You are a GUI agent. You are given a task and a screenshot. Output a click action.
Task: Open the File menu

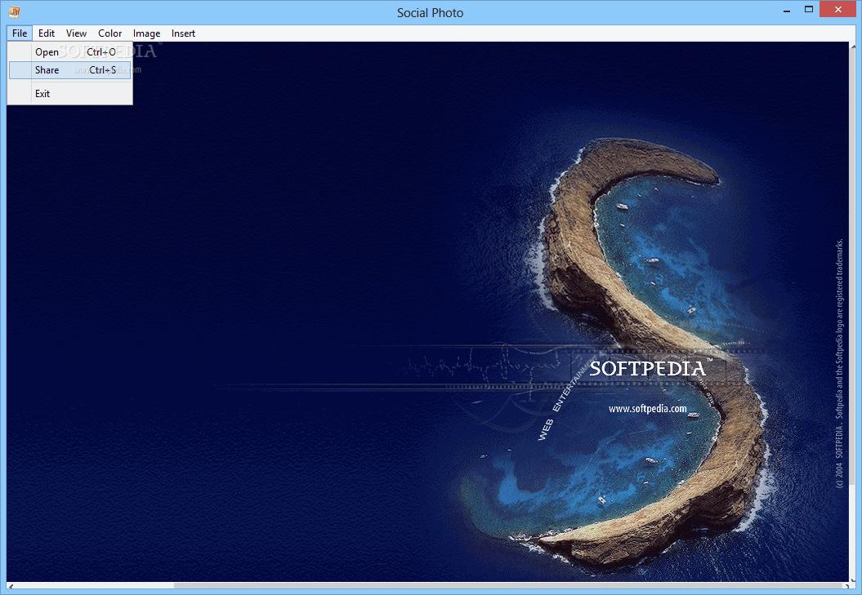point(20,33)
